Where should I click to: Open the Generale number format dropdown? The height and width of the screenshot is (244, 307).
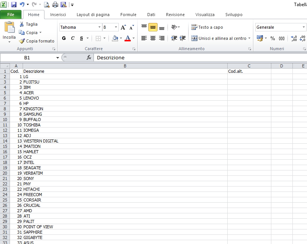pos(304,27)
